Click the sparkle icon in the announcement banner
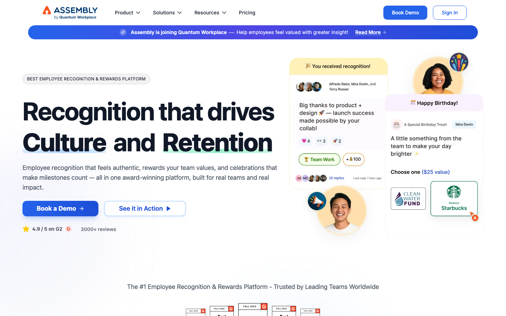506x316 pixels. (x=123, y=32)
